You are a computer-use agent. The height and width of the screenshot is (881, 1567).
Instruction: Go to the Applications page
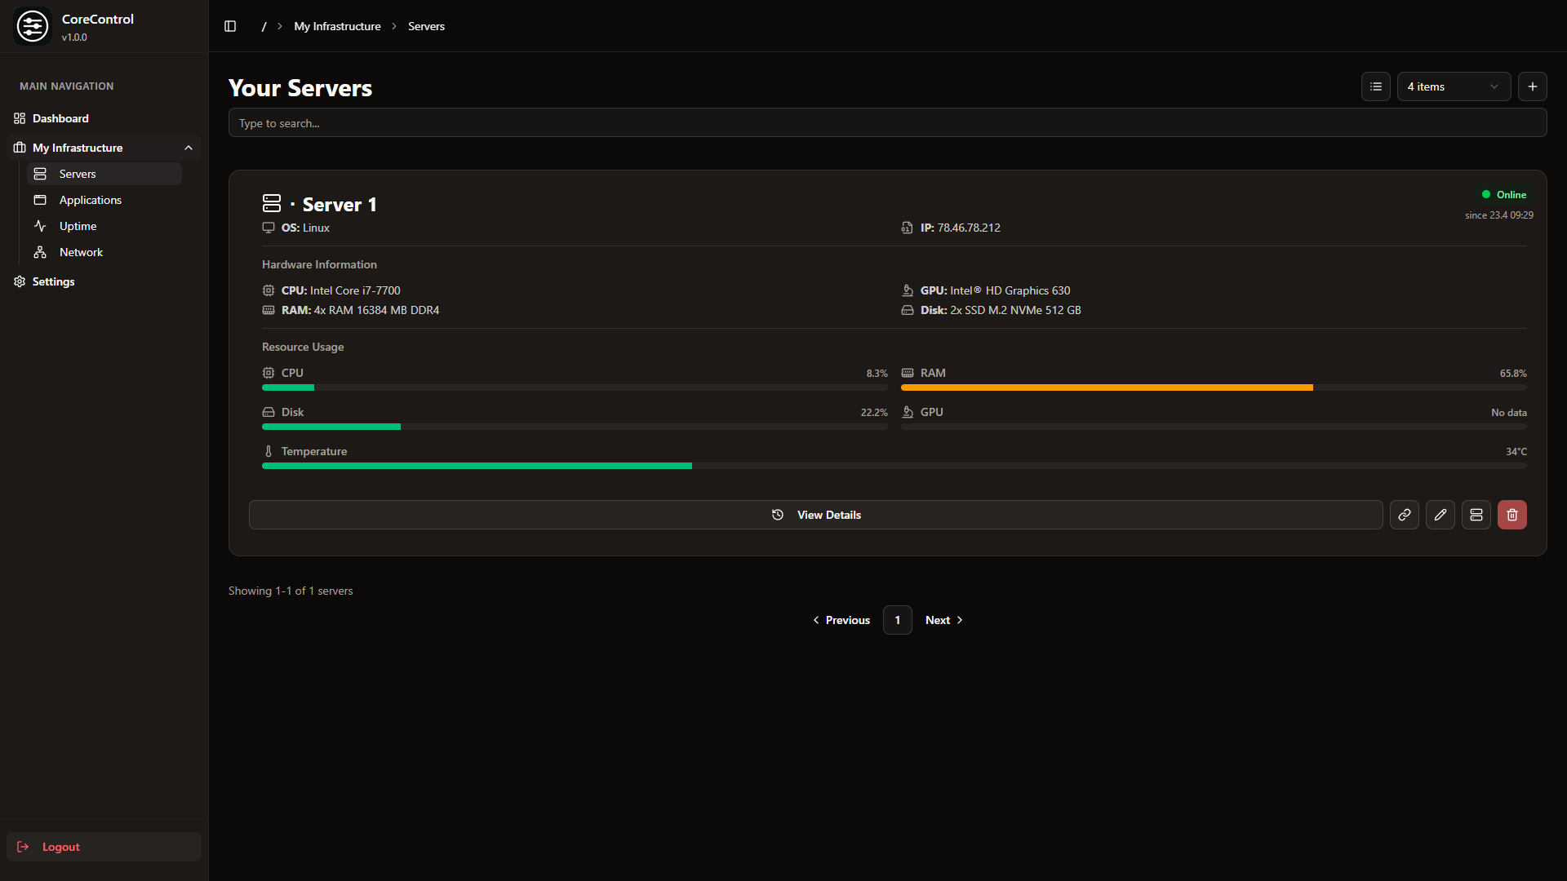90,200
